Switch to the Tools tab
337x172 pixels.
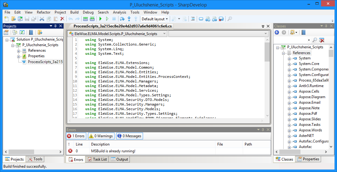[35, 159]
